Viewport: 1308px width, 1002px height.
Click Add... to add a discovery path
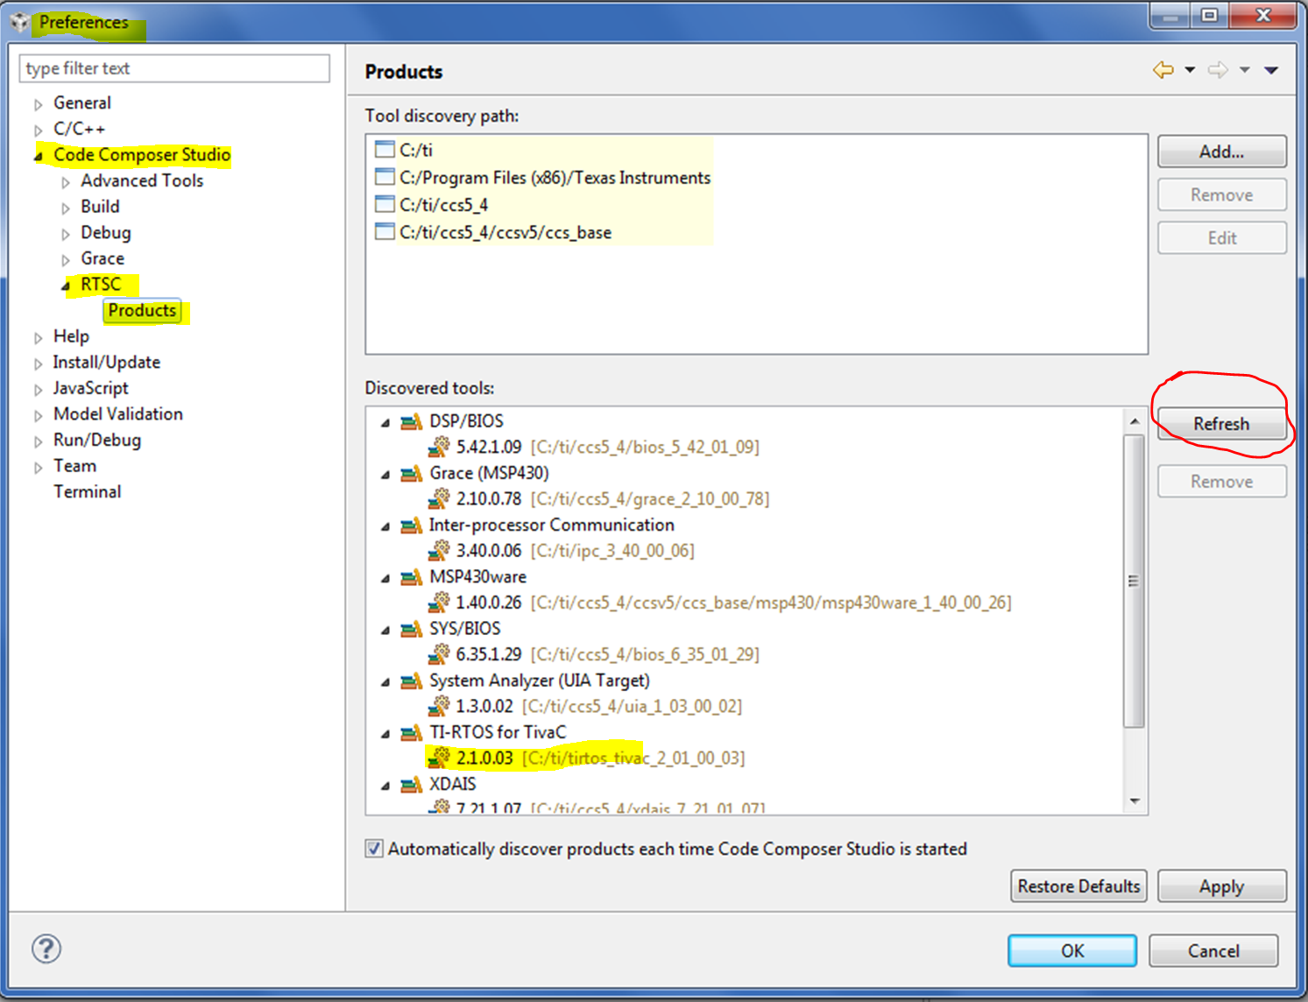(1221, 152)
